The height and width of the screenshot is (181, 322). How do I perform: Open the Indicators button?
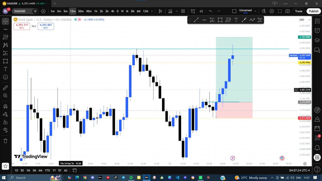[170, 11]
